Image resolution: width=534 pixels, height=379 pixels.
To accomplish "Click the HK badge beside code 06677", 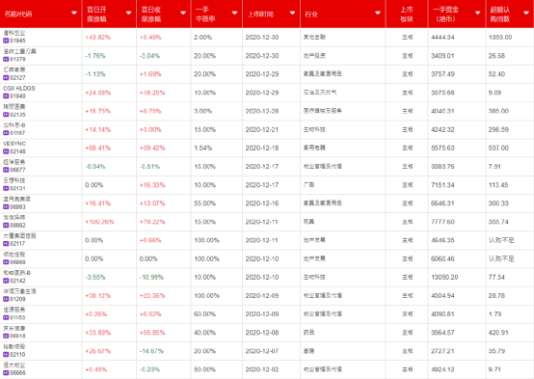I will coord(6,170).
